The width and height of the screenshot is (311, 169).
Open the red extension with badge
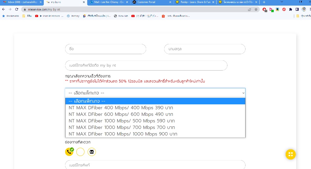tap(265, 10)
